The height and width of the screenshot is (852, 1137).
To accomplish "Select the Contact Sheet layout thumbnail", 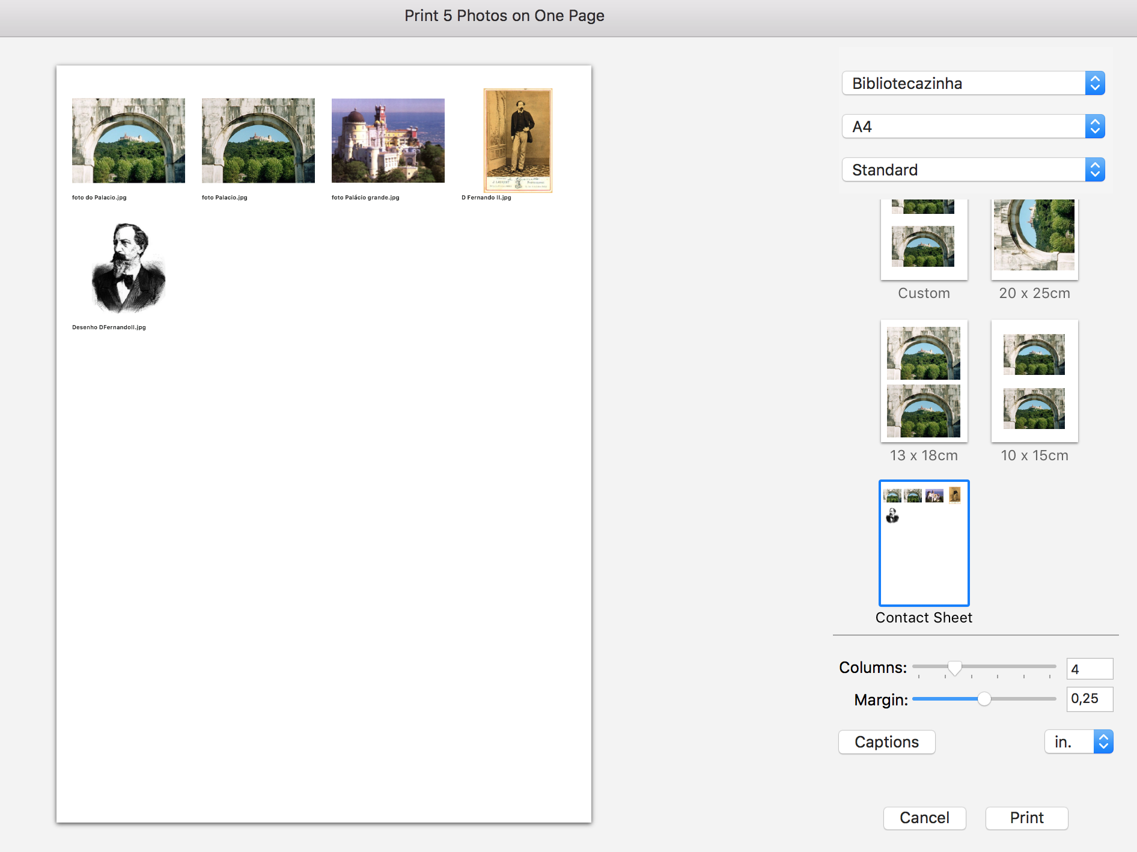I will [x=924, y=543].
